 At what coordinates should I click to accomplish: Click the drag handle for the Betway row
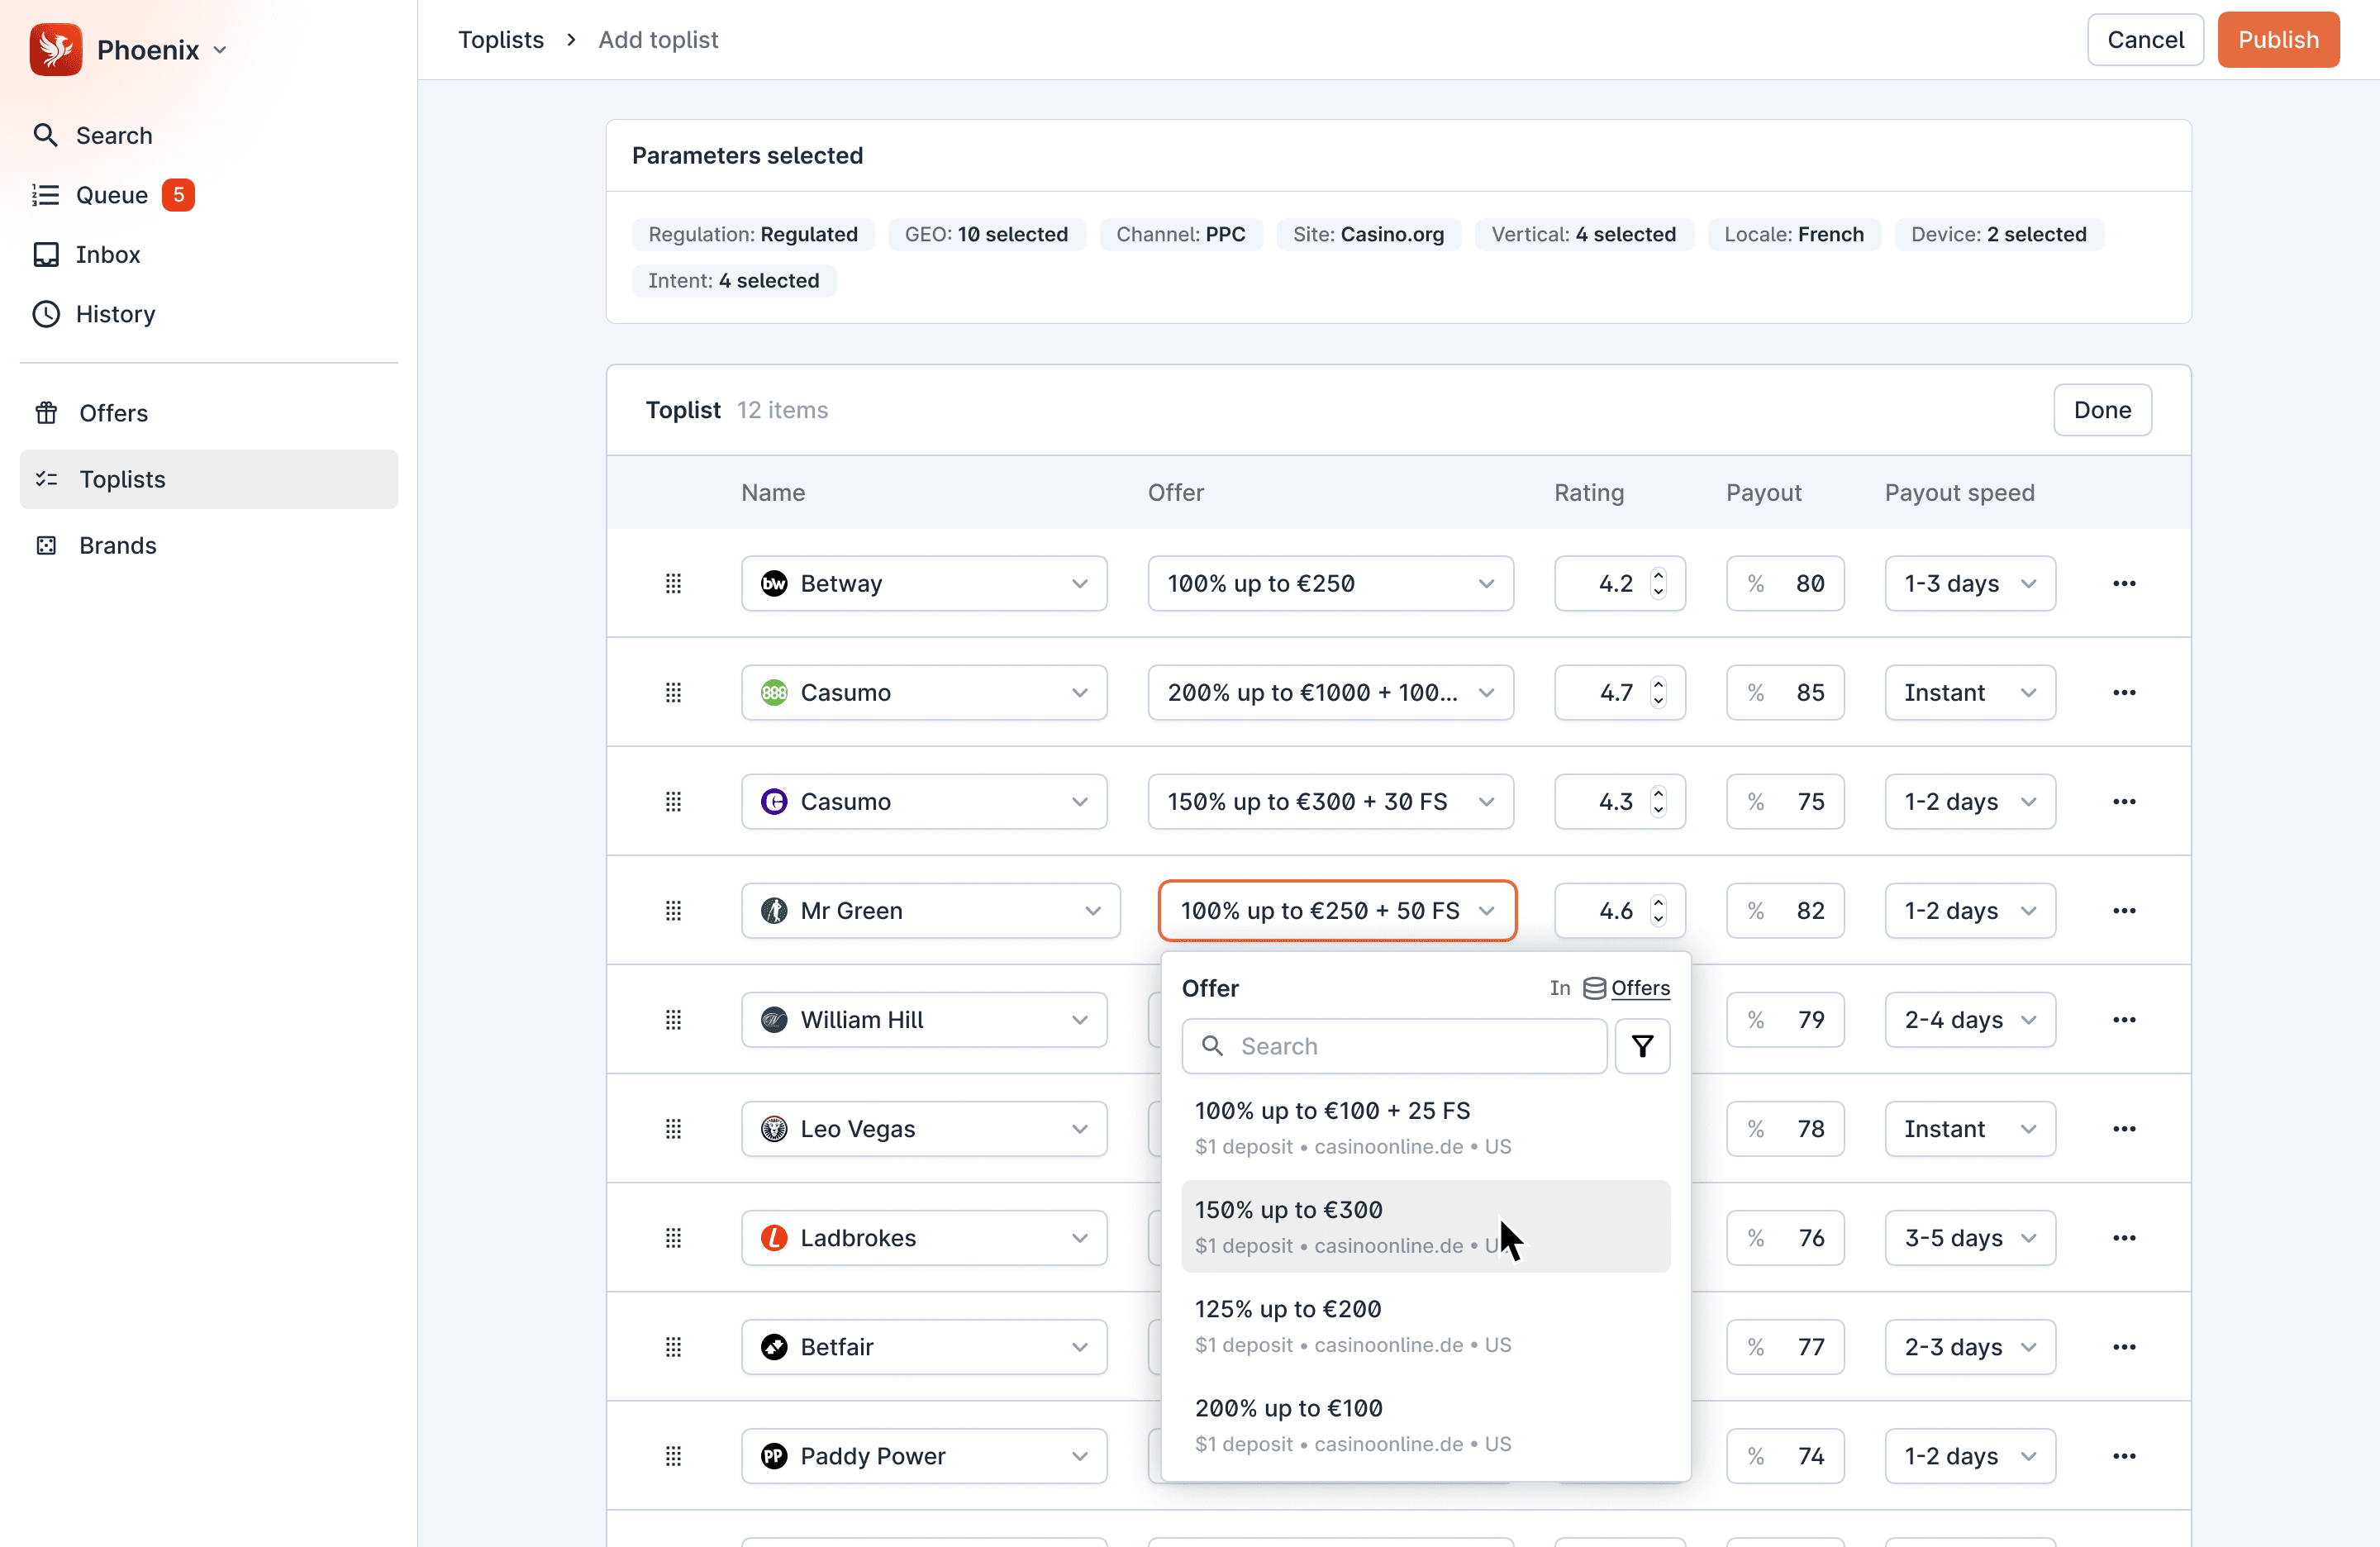673,583
